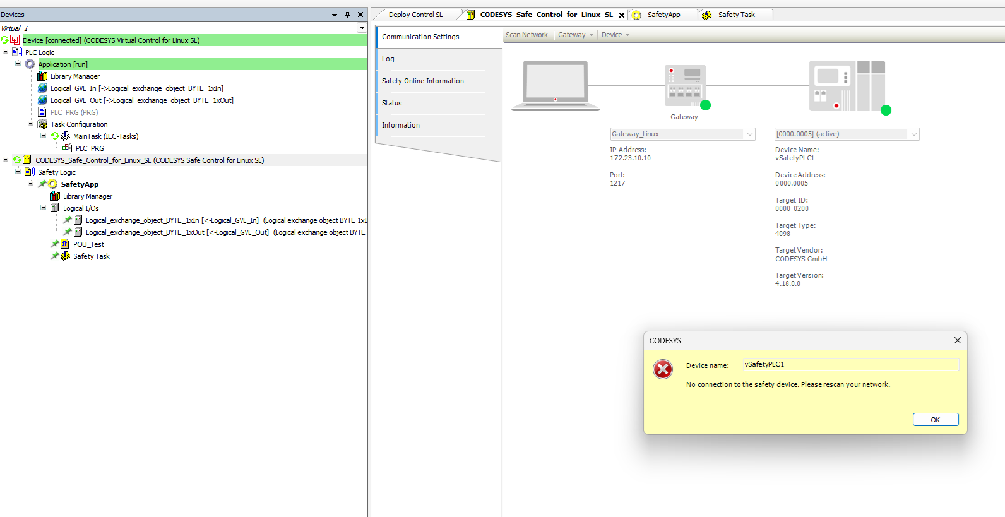Select SafetyApp in the device tree

80,184
